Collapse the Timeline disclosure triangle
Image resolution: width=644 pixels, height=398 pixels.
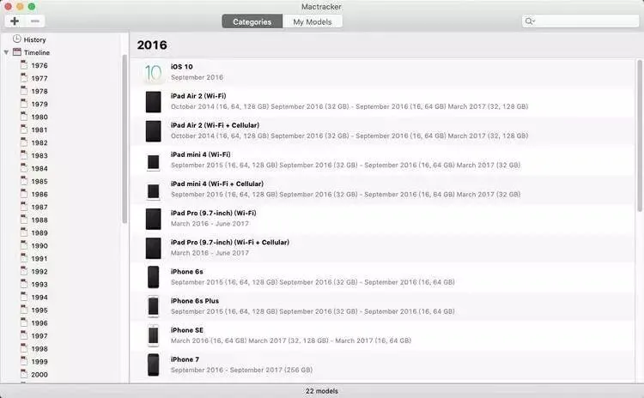pyautogui.click(x=6, y=52)
